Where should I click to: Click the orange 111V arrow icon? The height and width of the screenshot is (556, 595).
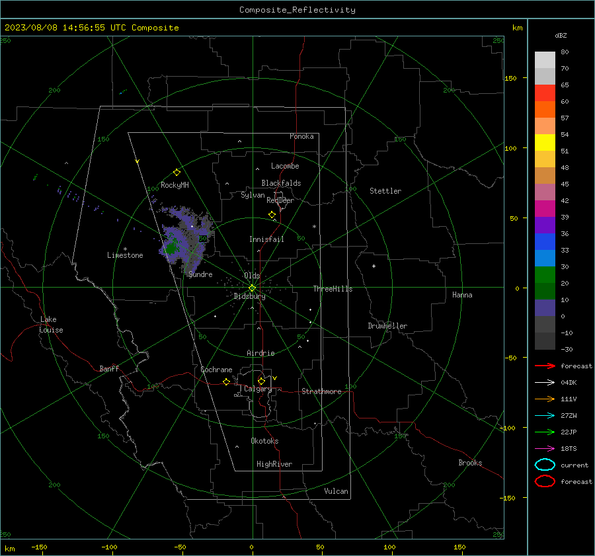[x=545, y=399]
